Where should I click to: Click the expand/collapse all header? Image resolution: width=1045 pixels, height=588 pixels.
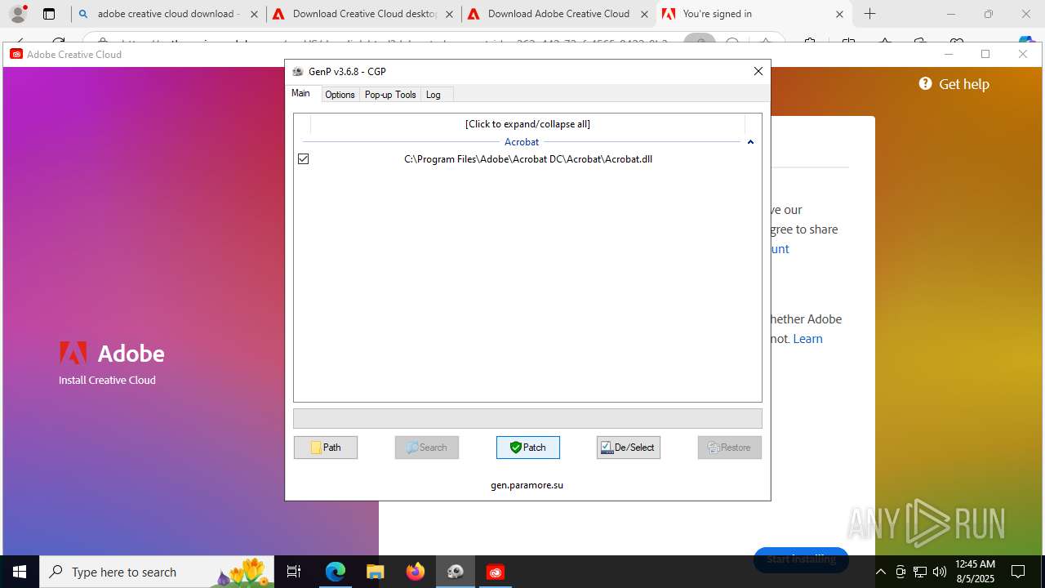click(527, 124)
